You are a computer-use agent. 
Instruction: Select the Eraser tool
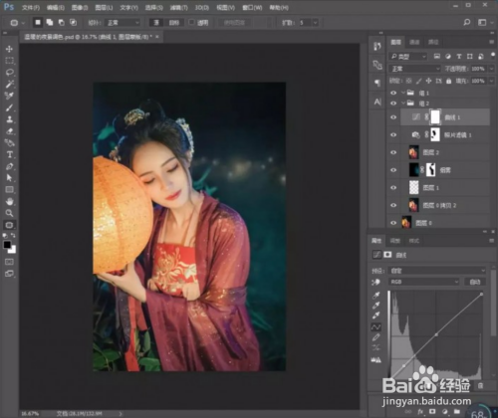coord(9,131)
